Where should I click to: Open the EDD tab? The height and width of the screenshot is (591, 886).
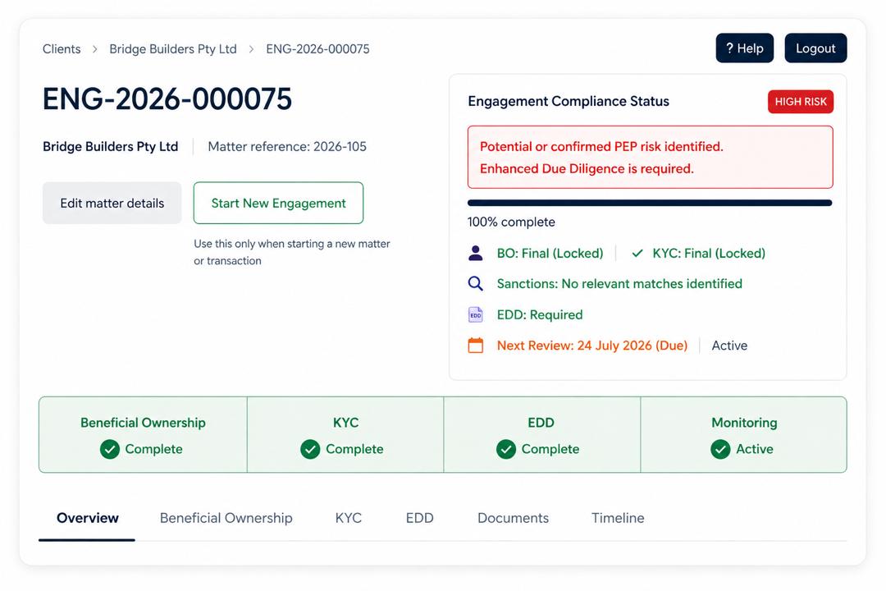coord(419,518)
